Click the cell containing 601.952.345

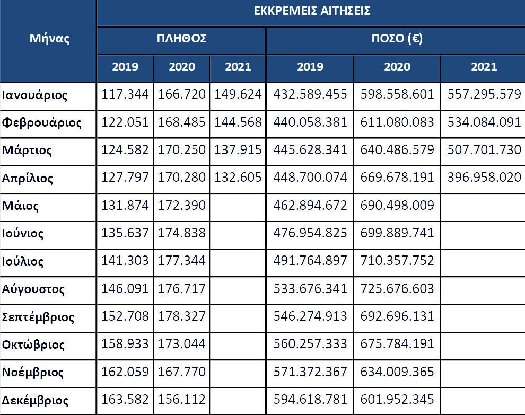(x=397, y=402)
